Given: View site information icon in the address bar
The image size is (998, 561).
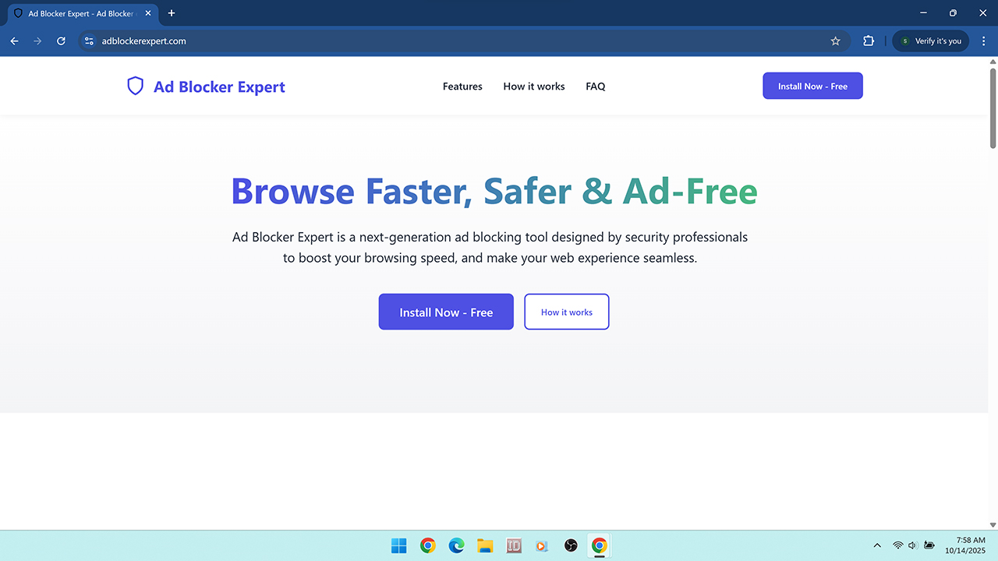Looking at the screenshot, I should (x=89, y=41).
